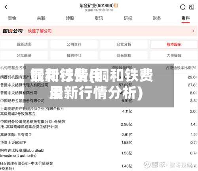Open the search magnifier icon
Viewport: 198px width, 171px height.
[x=183, y=7]
